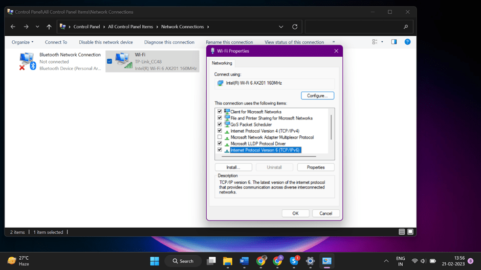The image size is (481, 270).
Task: Click All Control Panel Items breadcrumb
Action: click(x=130, y=27)
